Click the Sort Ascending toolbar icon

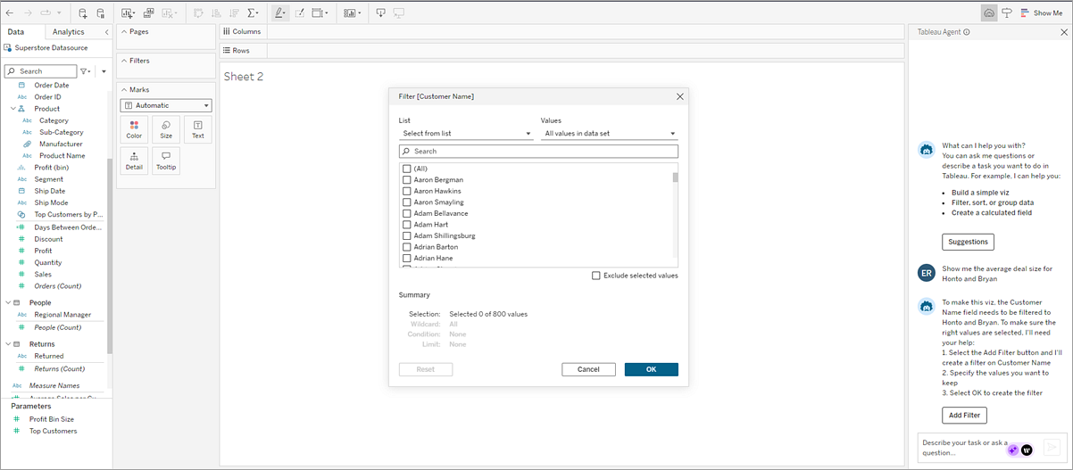215,13
